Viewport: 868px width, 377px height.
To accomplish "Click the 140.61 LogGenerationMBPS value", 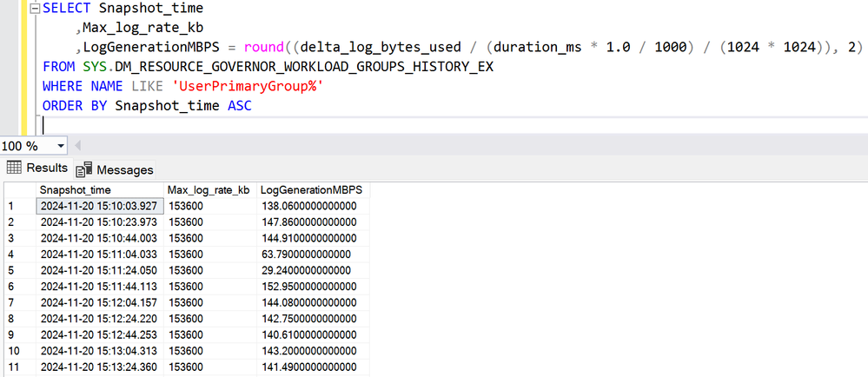I will (x=313, y=334).
